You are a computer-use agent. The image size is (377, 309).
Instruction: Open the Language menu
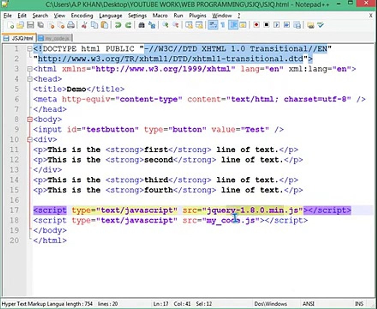pyautogui.click(x=111, y=15)
